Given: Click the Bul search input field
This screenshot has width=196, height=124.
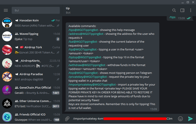Looking at the screenshot, I should click(x=36, y=10).
